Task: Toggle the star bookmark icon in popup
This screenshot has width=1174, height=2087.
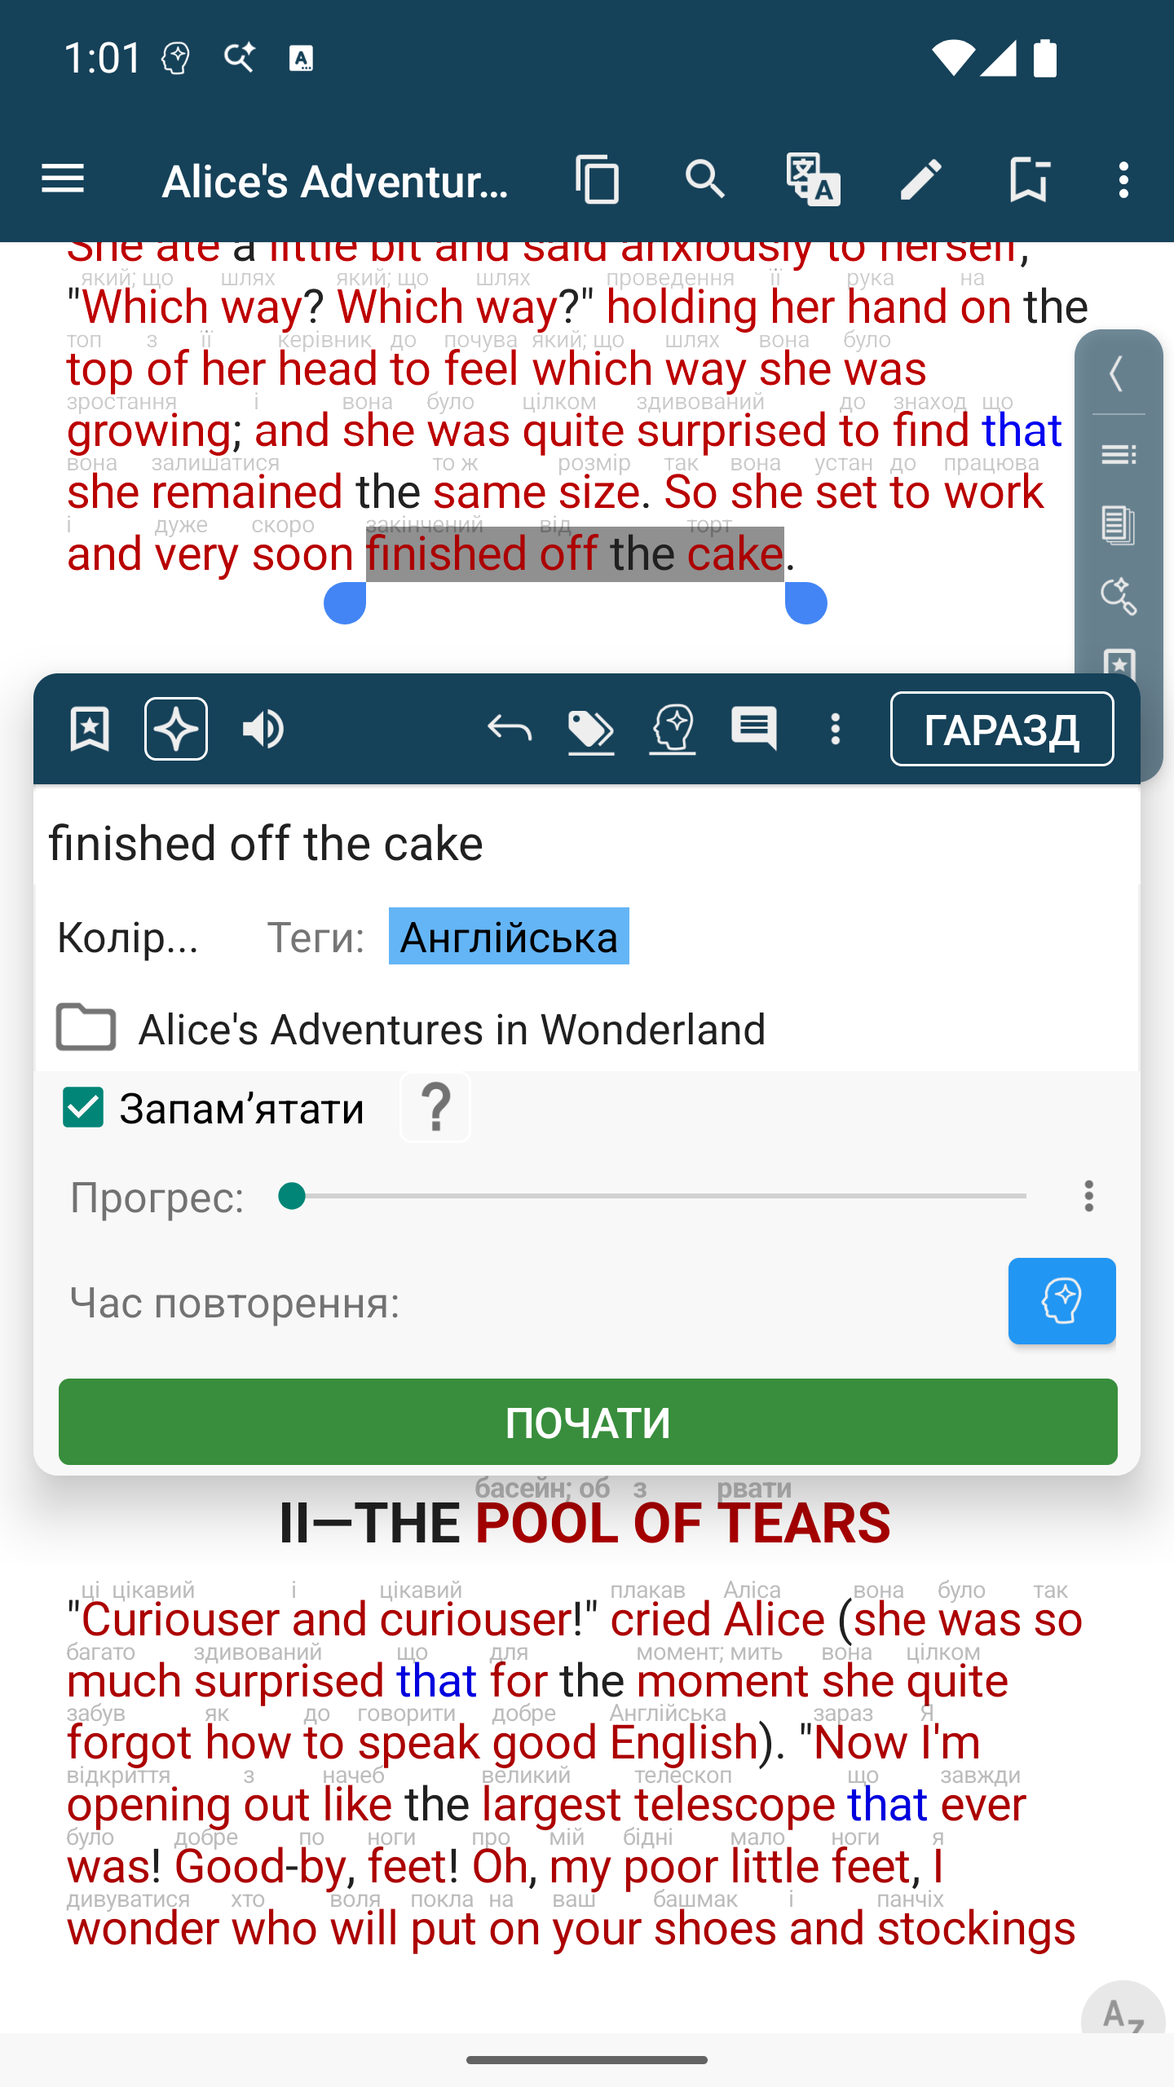Action: click(90, 729)
